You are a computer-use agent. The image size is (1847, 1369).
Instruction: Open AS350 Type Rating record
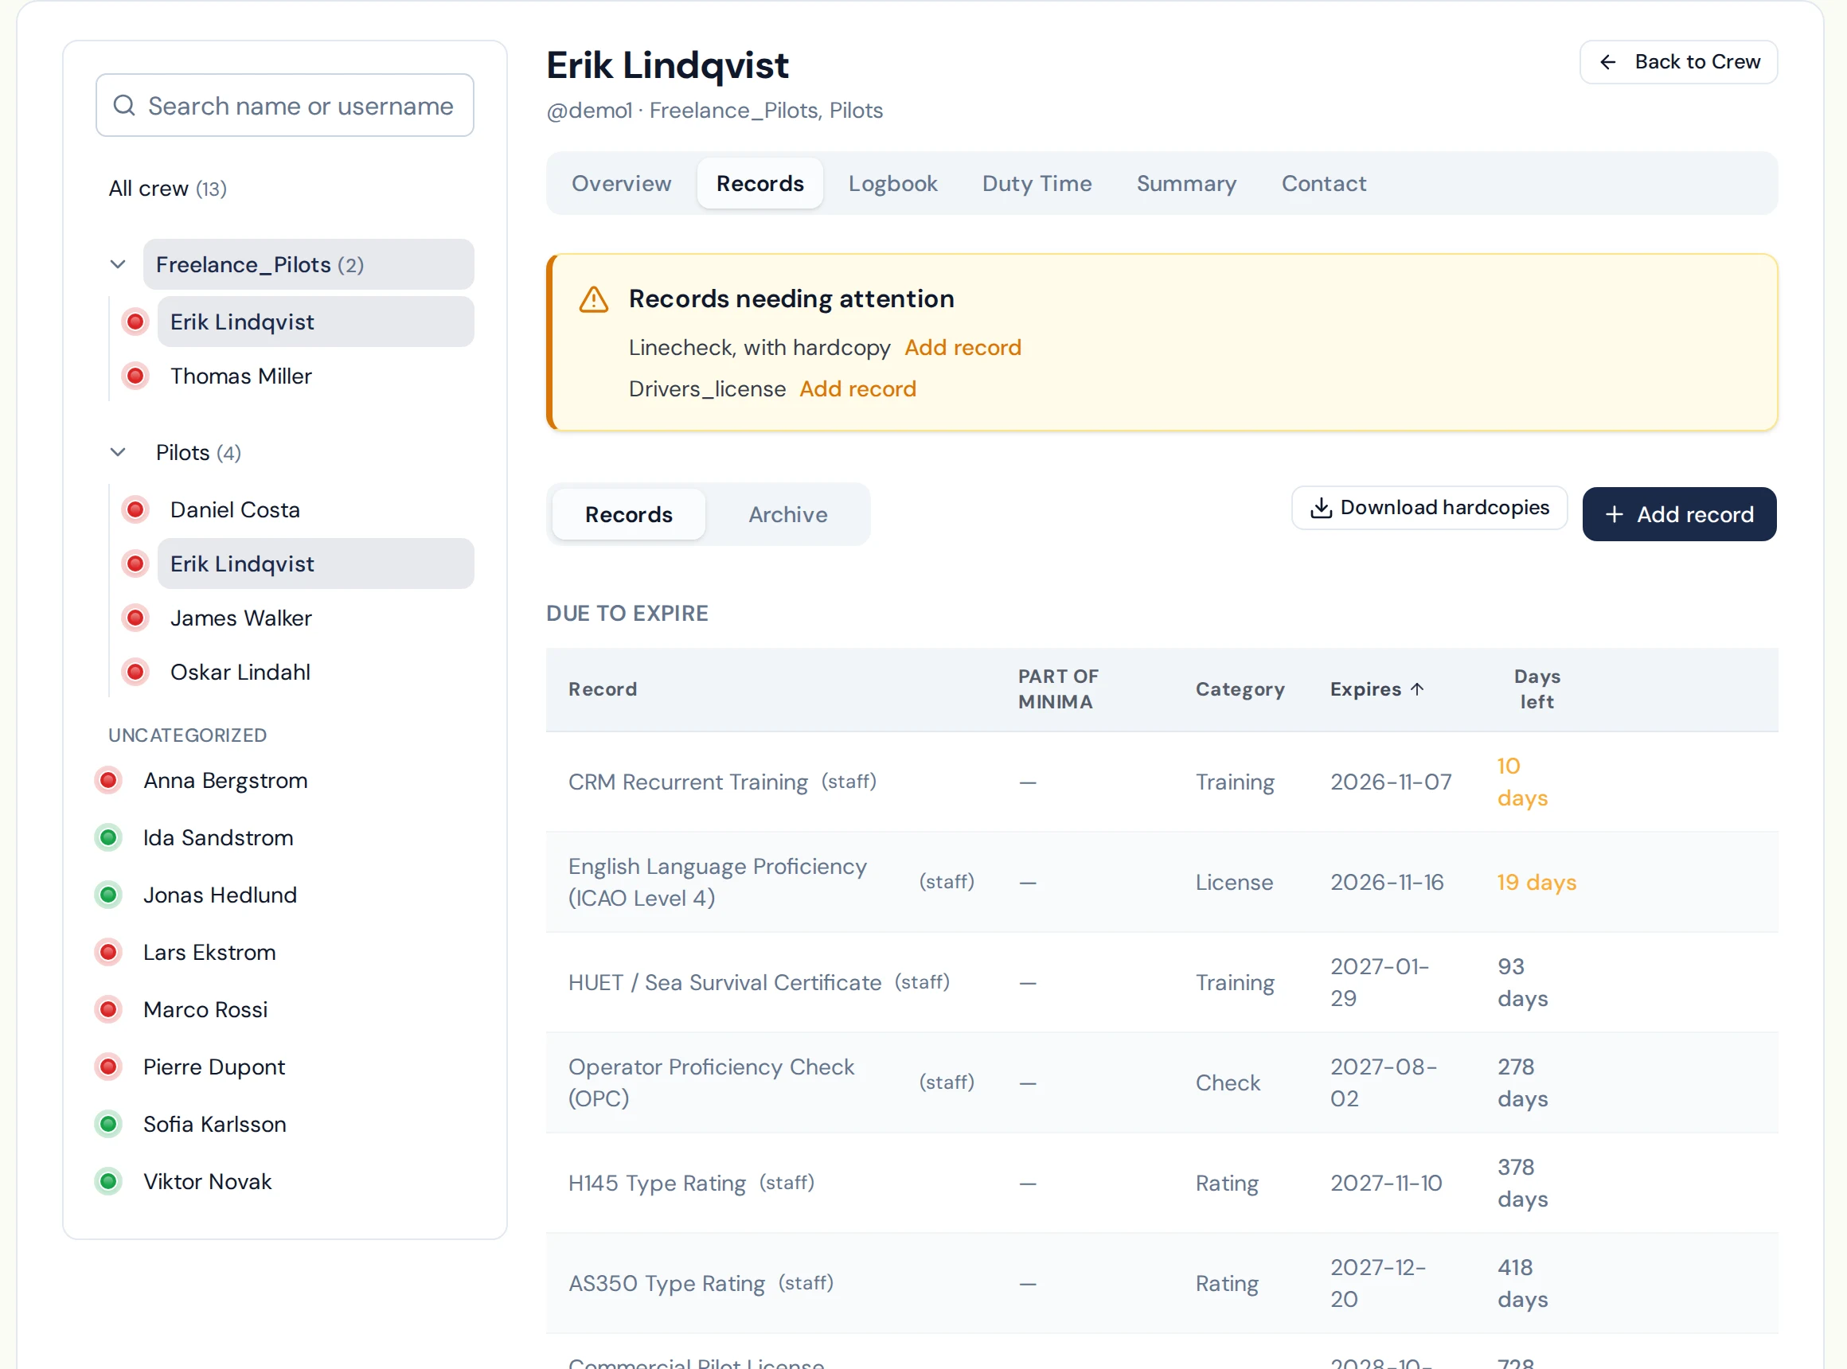click(666, 1284)
